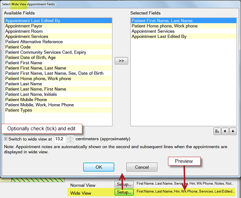Viewport: 241px width, 198px height.
Task: Decrease centimeters with spinner down arrow
Action: coord(70,141)
